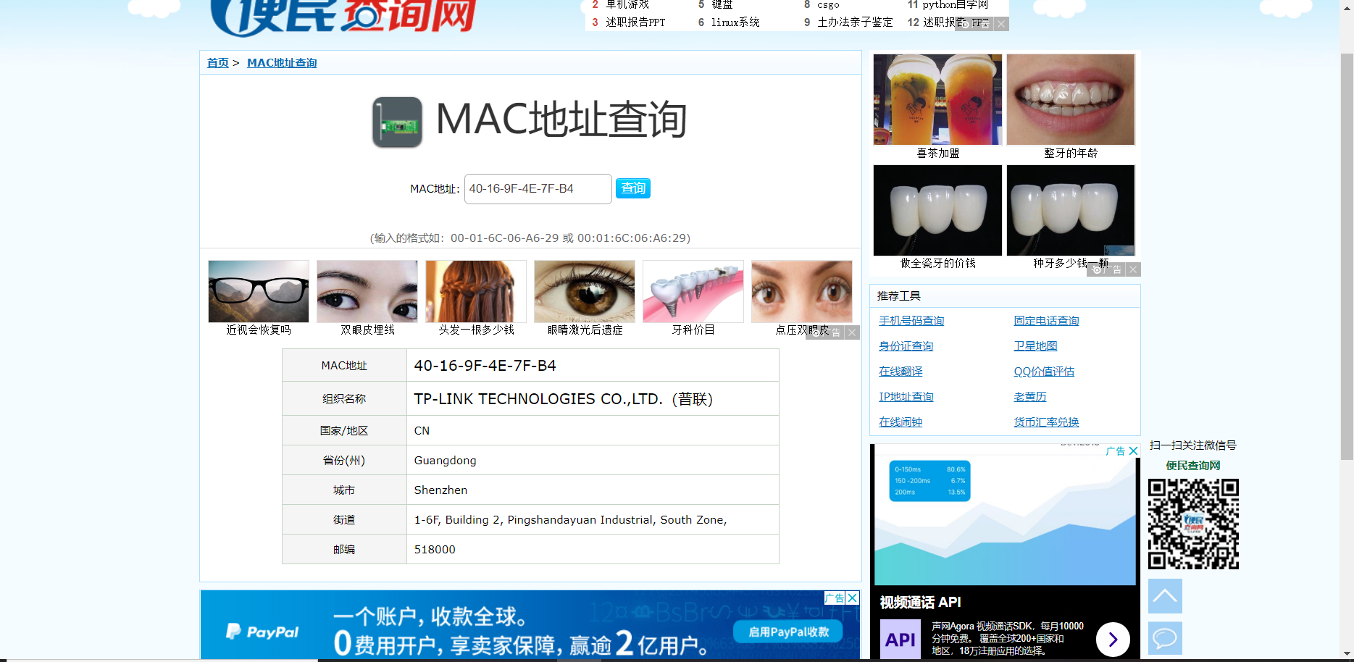Open 固定电话查询 tool link
The image size is (1354, 662).
(1046, 321)
